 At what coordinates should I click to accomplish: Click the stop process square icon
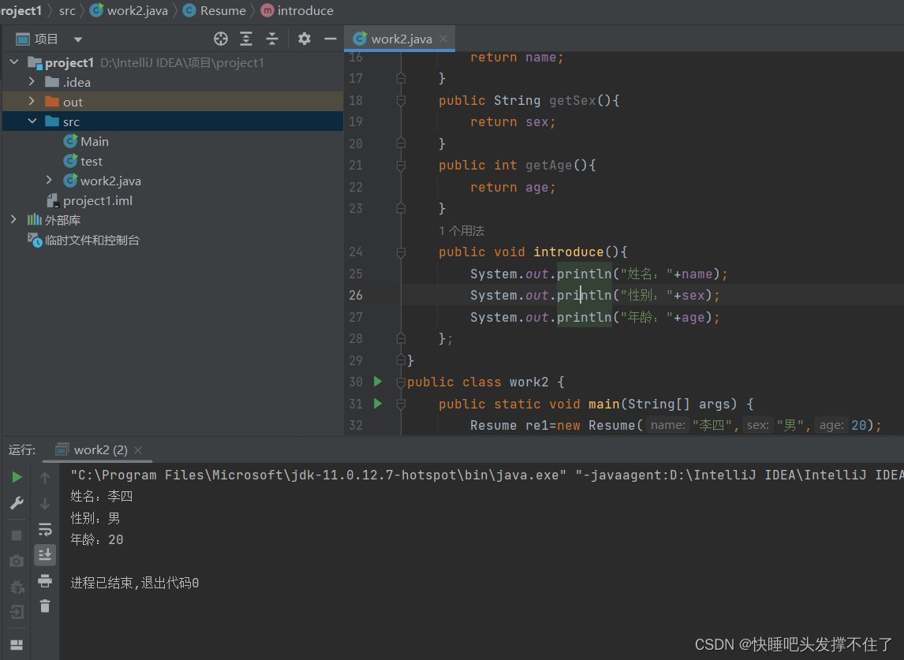coord(17,535)
